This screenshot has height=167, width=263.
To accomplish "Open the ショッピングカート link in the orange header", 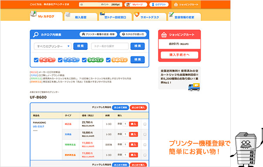I will point(186,4).
